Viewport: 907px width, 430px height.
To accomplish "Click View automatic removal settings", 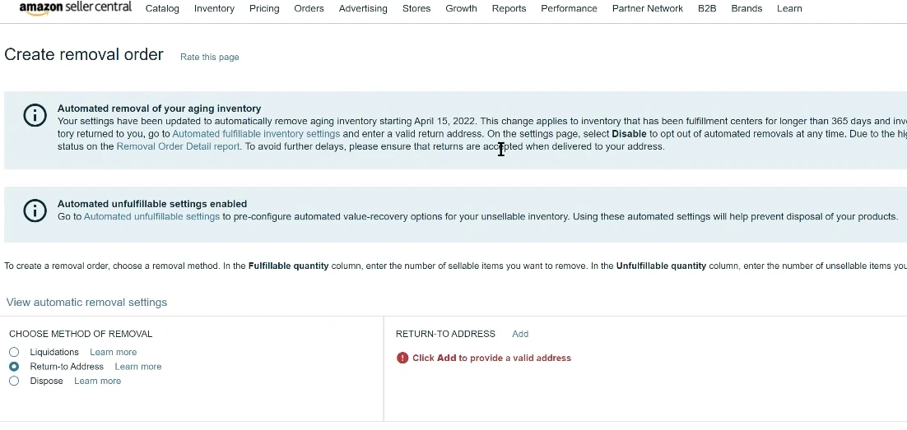I will (86, 303).
